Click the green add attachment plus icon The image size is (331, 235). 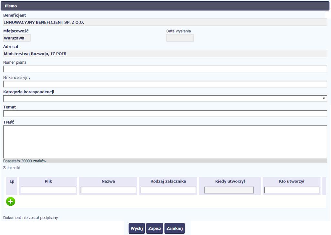11,202
